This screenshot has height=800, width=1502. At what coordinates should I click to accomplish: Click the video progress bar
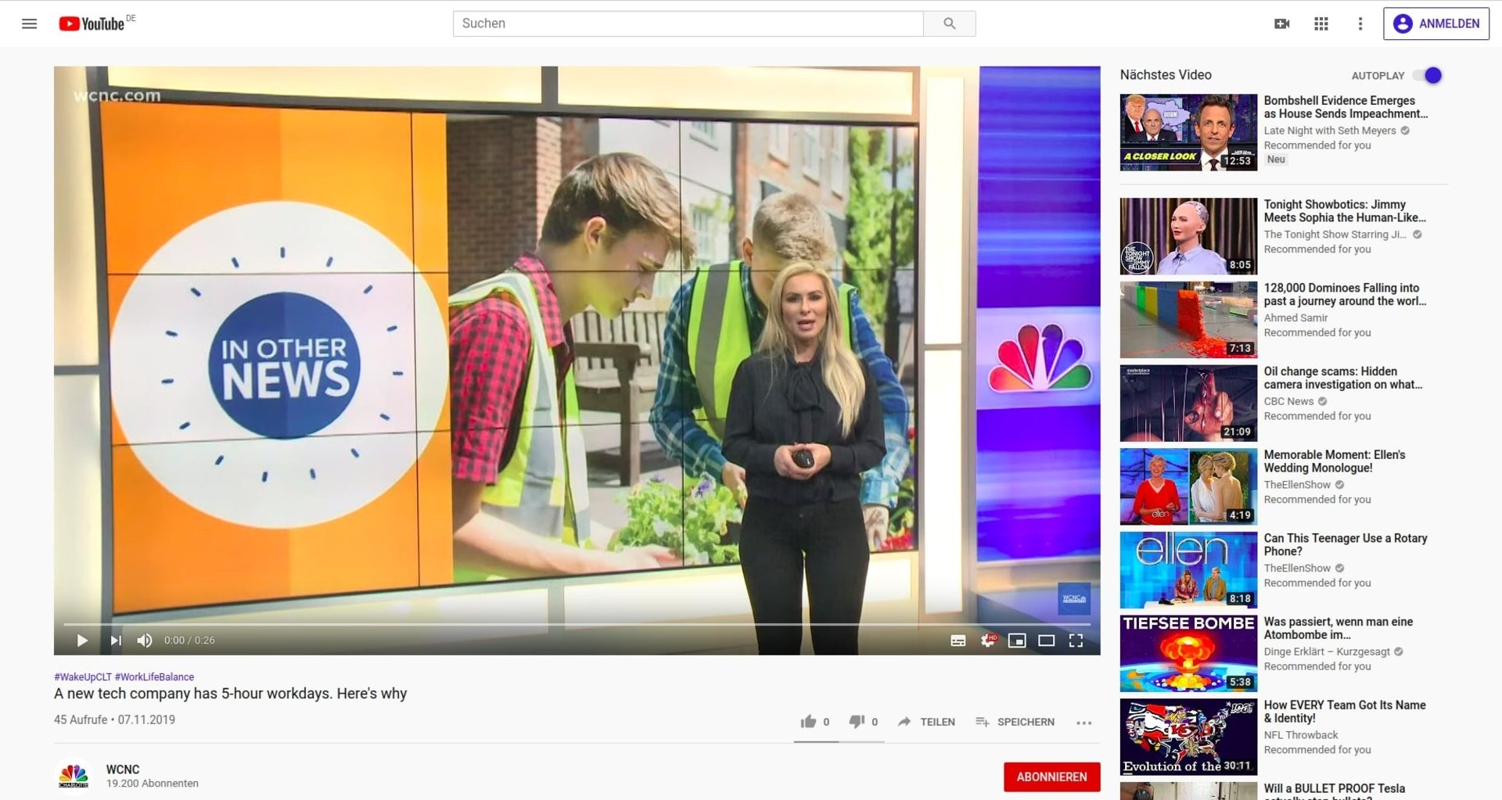point(577,624)
